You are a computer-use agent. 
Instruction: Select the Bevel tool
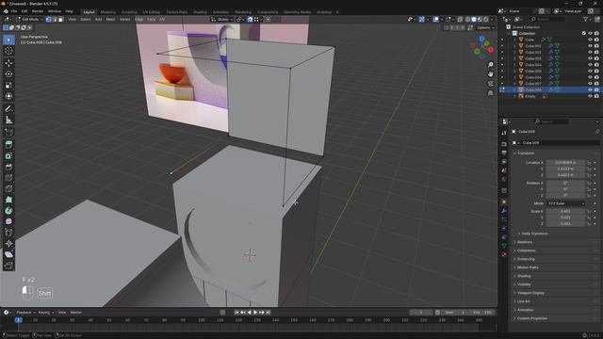(8, 167)
